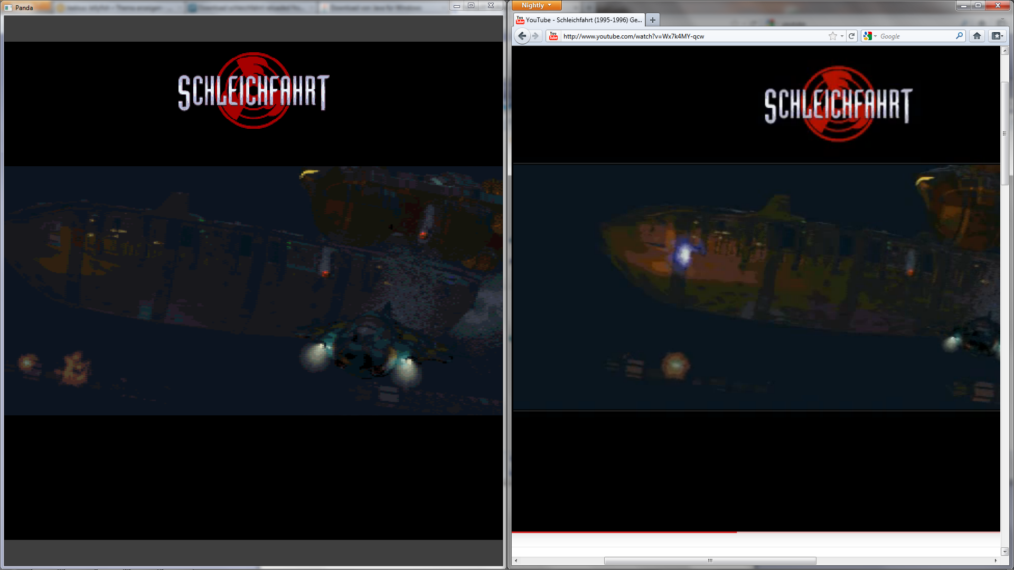This screenshot has height=570, width=1014.
Task: Click into the Google search field
Action: (916, 36)
